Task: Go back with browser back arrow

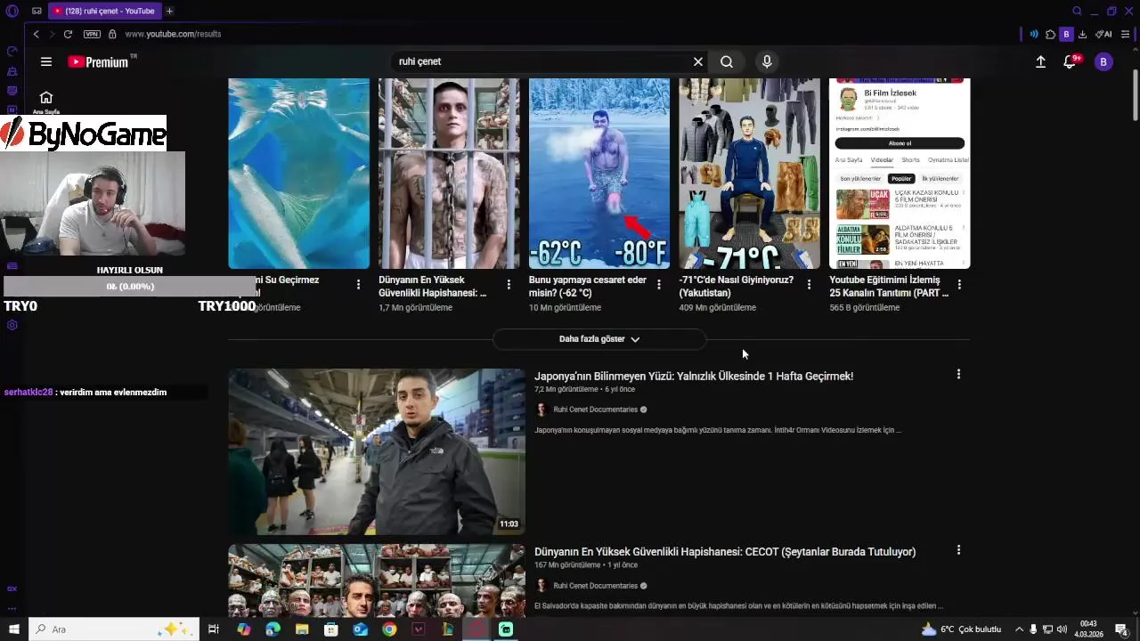Action: (36, 34)
